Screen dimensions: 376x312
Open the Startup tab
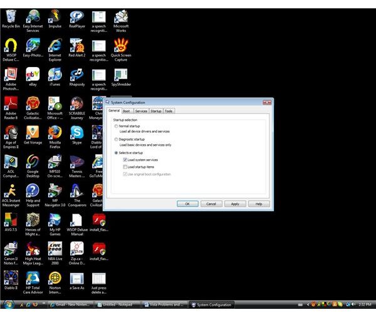(156, 111)
